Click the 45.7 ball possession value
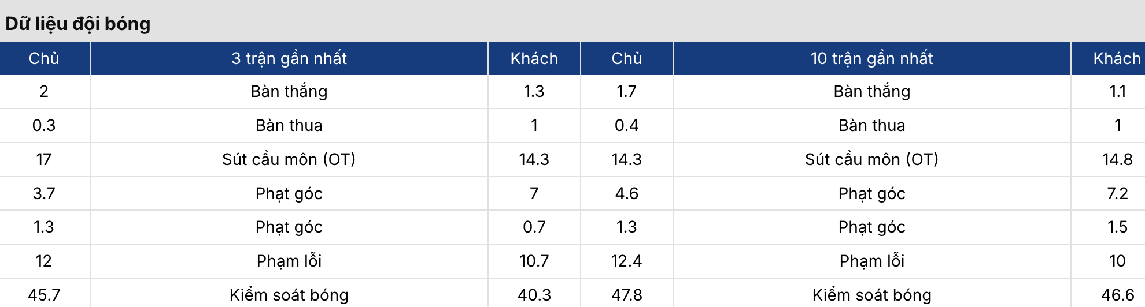1145x307 pixels. pos(44,295)
